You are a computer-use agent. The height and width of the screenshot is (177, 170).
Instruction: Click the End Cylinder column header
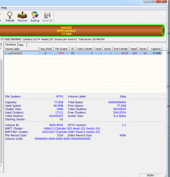121,49
